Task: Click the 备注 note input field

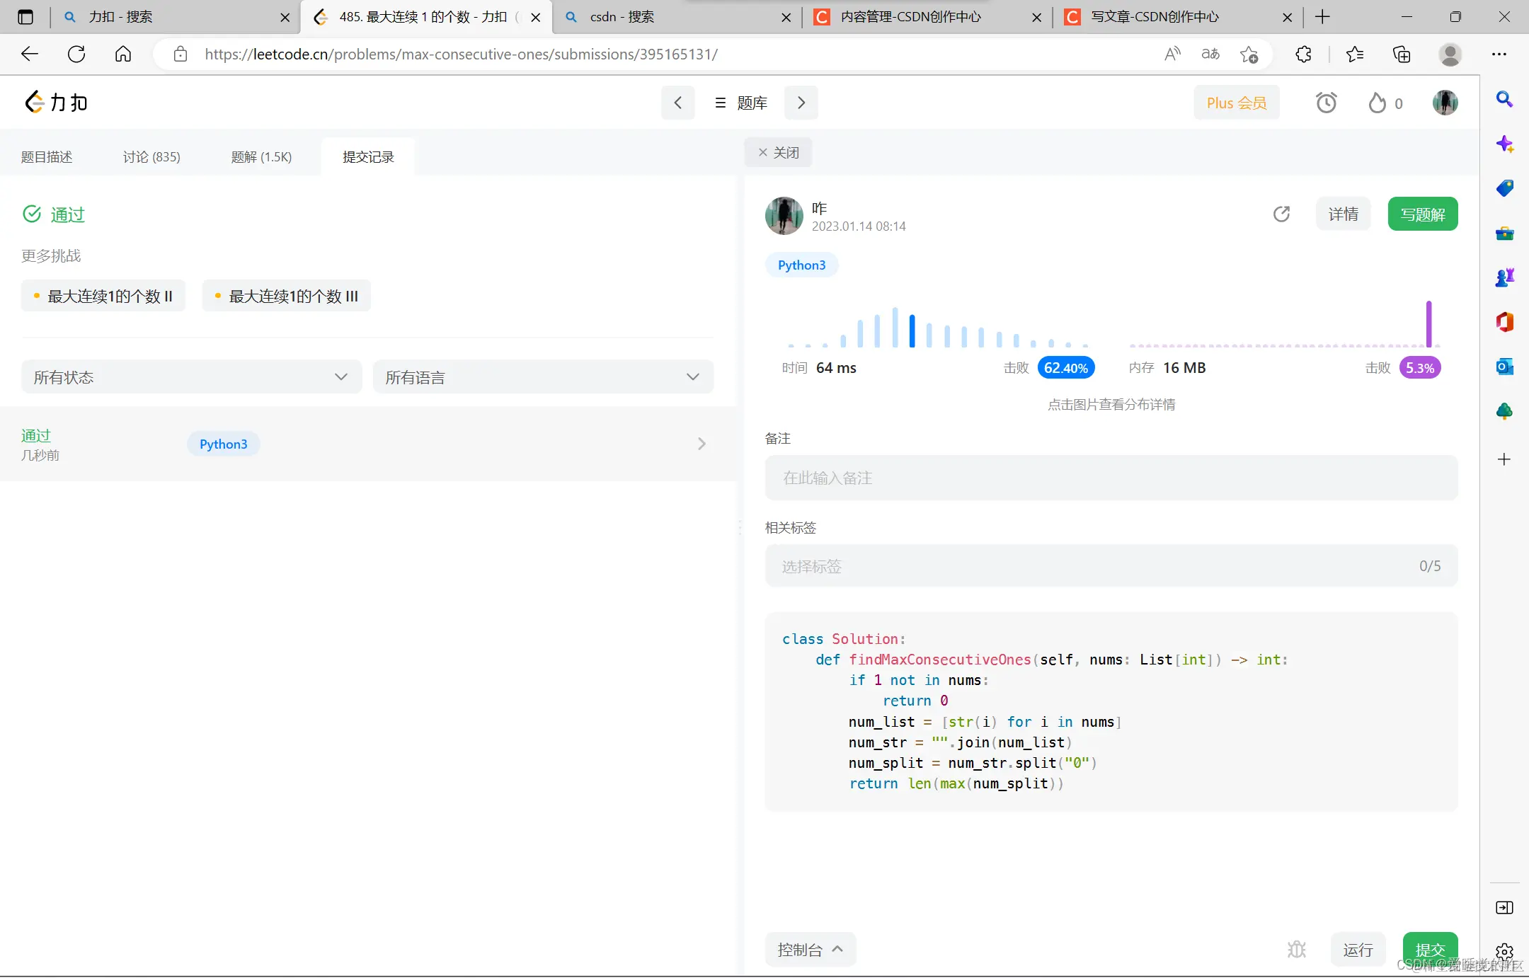Action: coord(1111,478)
